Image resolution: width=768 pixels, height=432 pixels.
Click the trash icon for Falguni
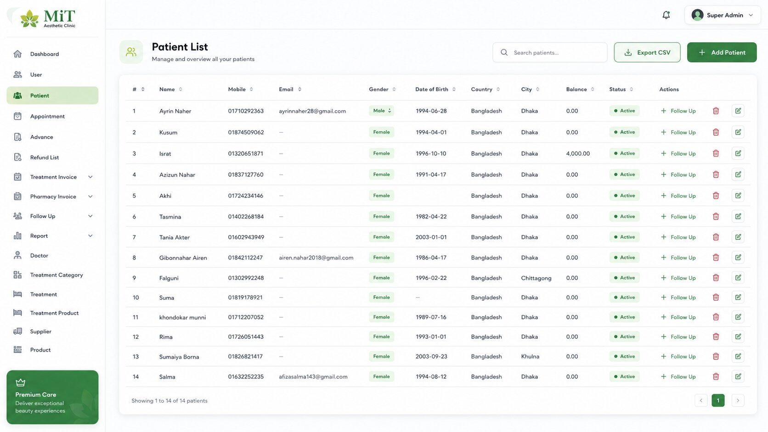[x=716, y=278]
